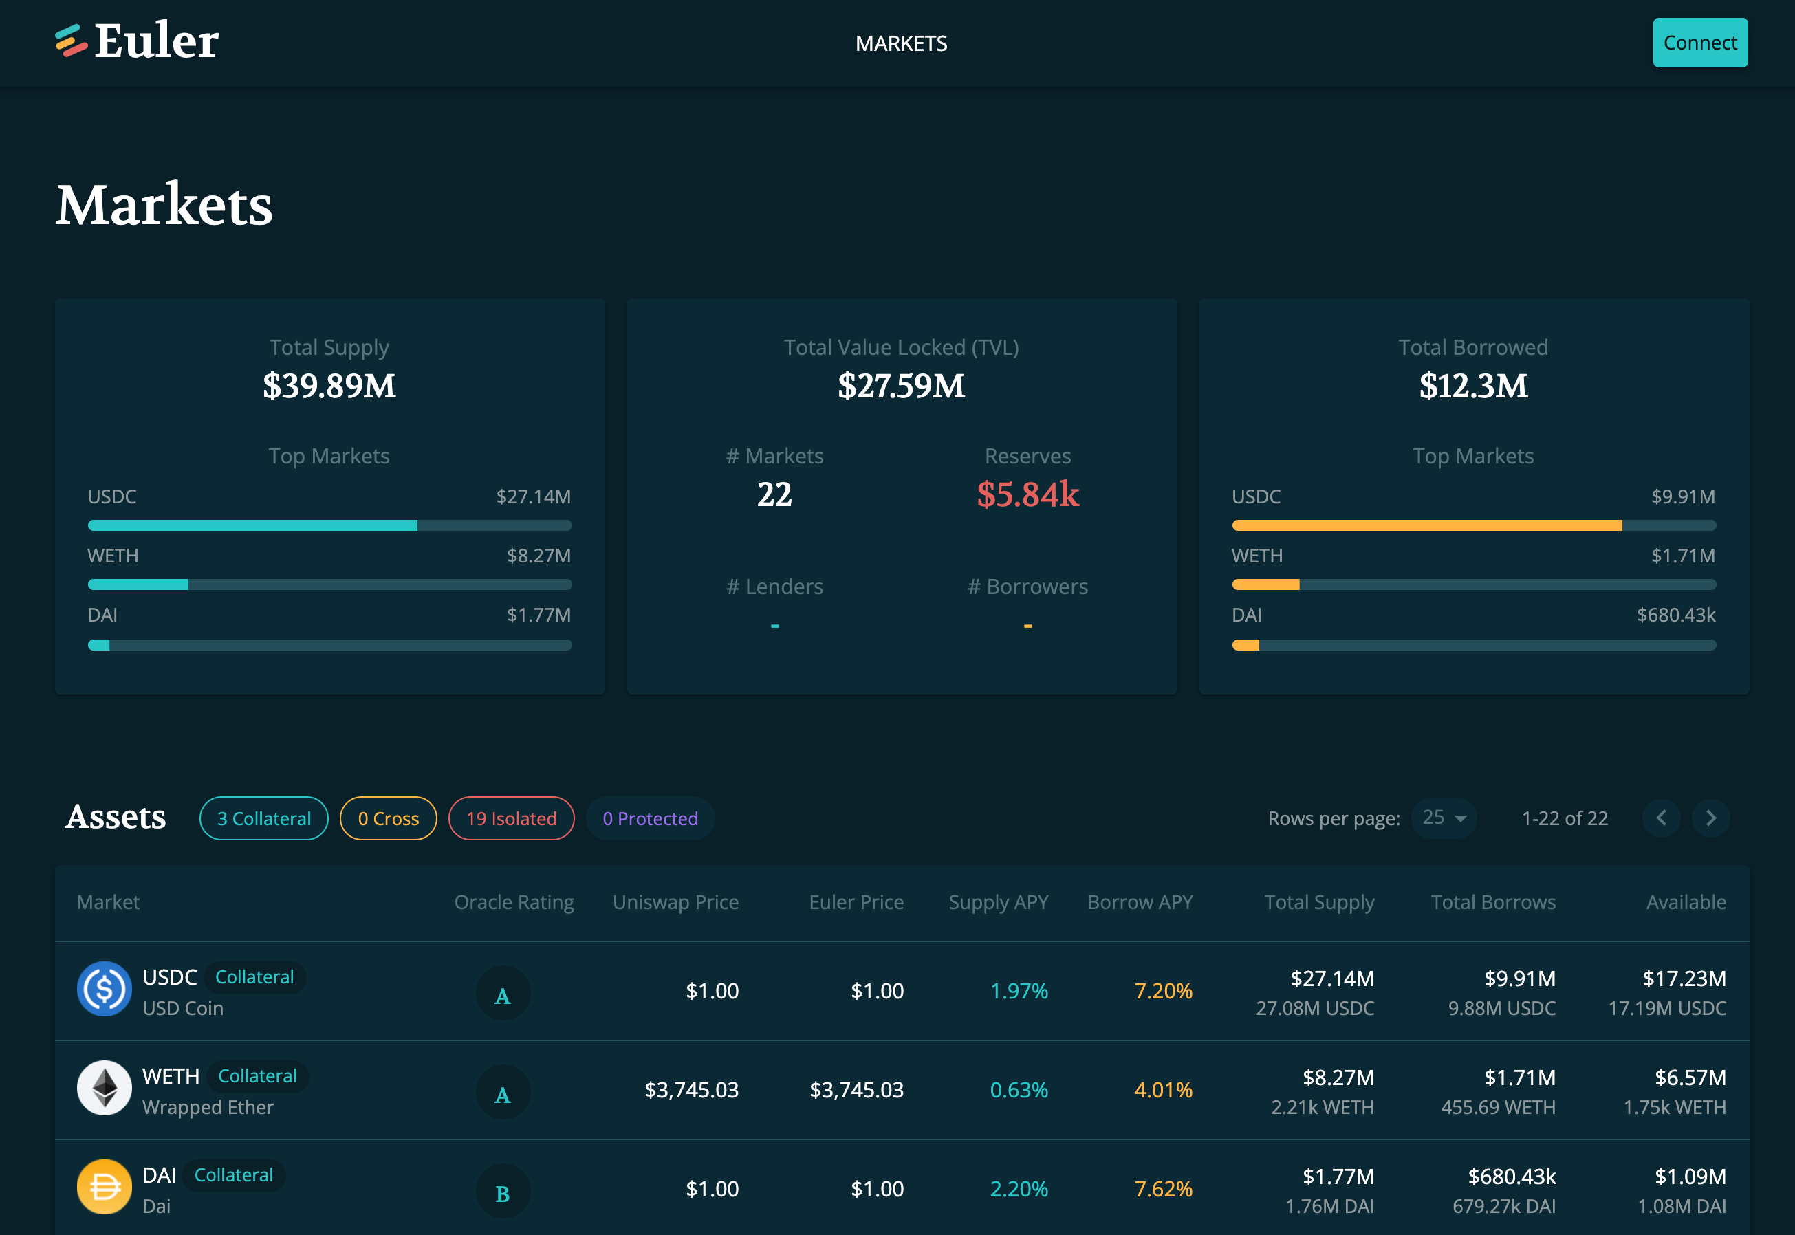
Task: Sort by the Uniswap Price column
Action: pyautogui.click(x=675, y=902)
